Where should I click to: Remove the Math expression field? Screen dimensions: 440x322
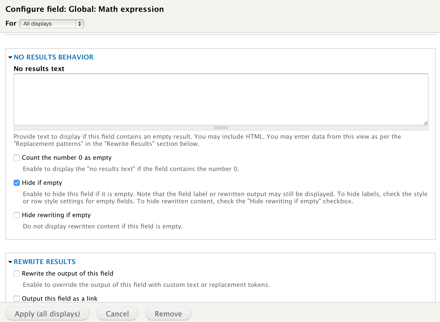click(168, 314)
